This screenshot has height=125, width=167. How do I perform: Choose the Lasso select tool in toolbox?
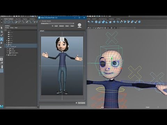pos(1,32)
